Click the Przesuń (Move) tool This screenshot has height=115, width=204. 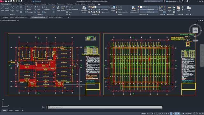tap(28, 7)
